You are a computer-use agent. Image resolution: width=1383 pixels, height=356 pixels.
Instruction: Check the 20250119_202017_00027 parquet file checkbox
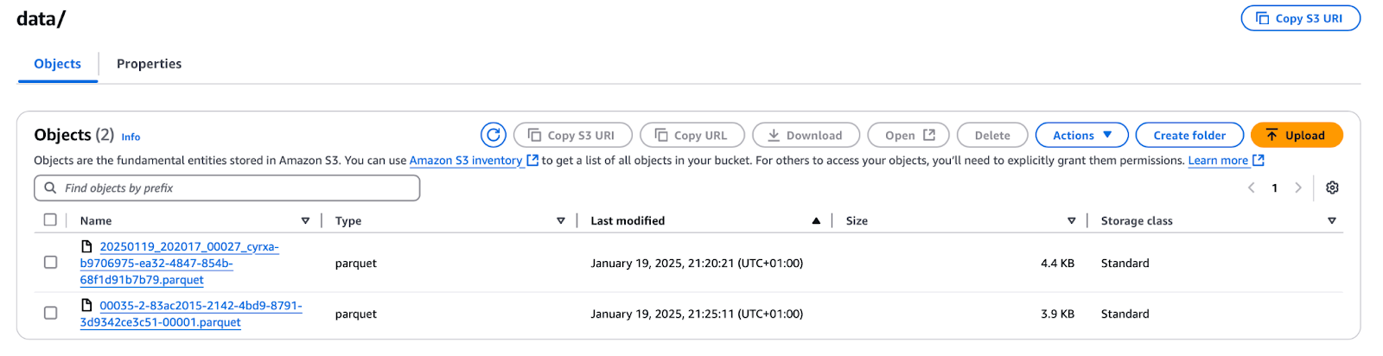pyautogui.click(x=50, y=262)
